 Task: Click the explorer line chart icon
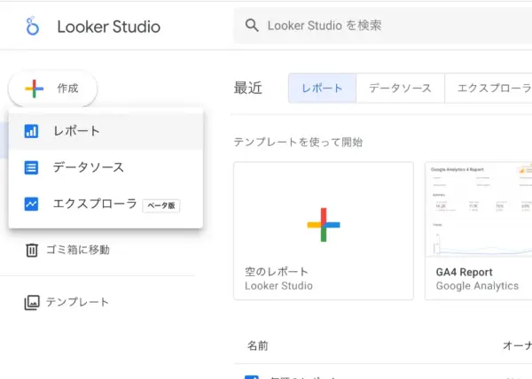31,204
